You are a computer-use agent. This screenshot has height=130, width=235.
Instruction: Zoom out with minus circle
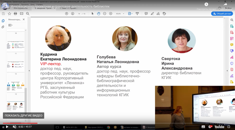(x=105, y=13)
